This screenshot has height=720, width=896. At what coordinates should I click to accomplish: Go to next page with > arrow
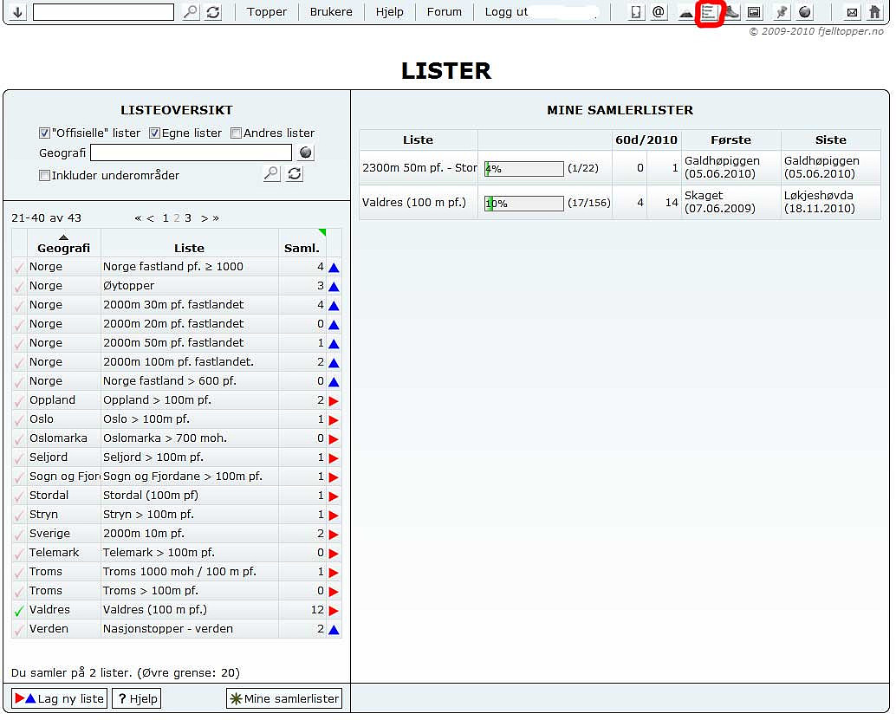[x=204, y=218]
